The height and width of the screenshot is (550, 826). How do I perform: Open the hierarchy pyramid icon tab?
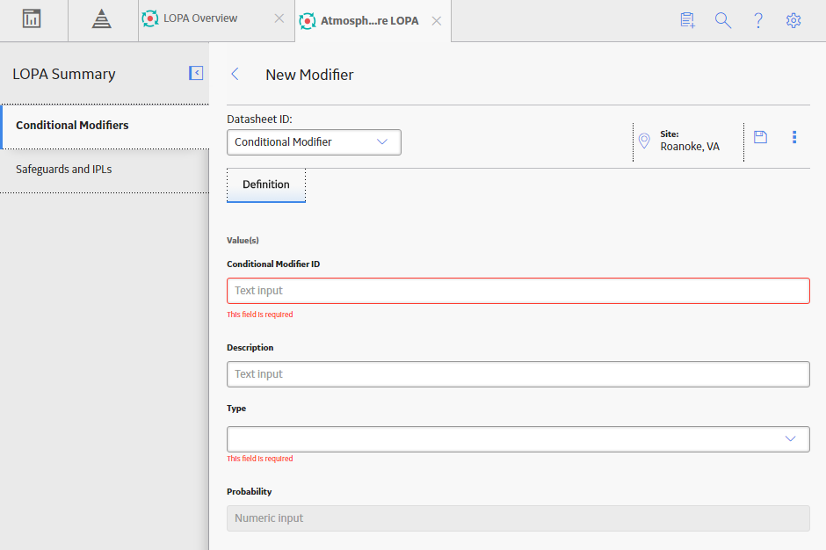click(x=102, y=19)
